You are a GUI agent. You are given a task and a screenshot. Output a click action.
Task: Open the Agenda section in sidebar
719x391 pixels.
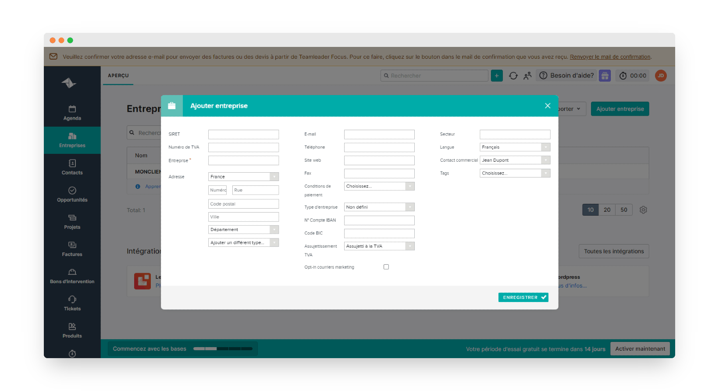click(x=72, y=113)
